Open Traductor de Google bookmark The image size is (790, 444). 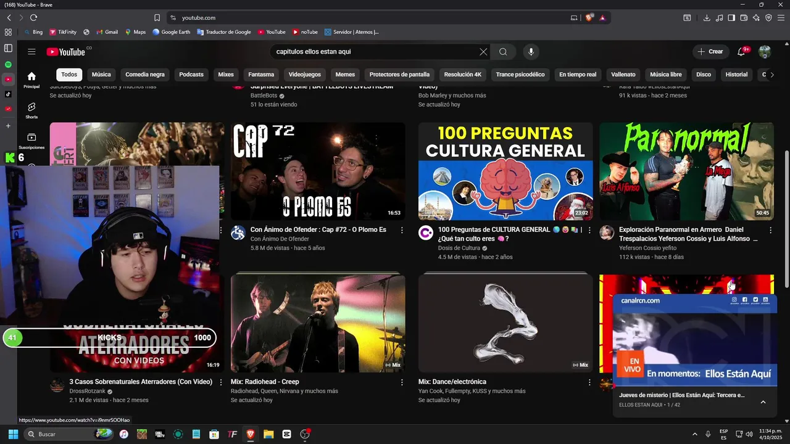click(x=223, y=32)
